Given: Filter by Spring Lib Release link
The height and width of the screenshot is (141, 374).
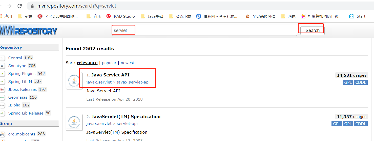Looking at the screenshot, I should click(26, 113).
